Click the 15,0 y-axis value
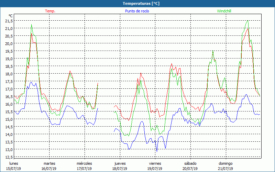275x172 pixels. click(9, 119)
